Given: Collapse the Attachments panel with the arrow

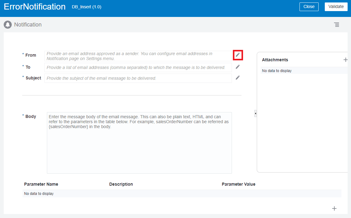Looking at the screenshot, I should 255,113.
